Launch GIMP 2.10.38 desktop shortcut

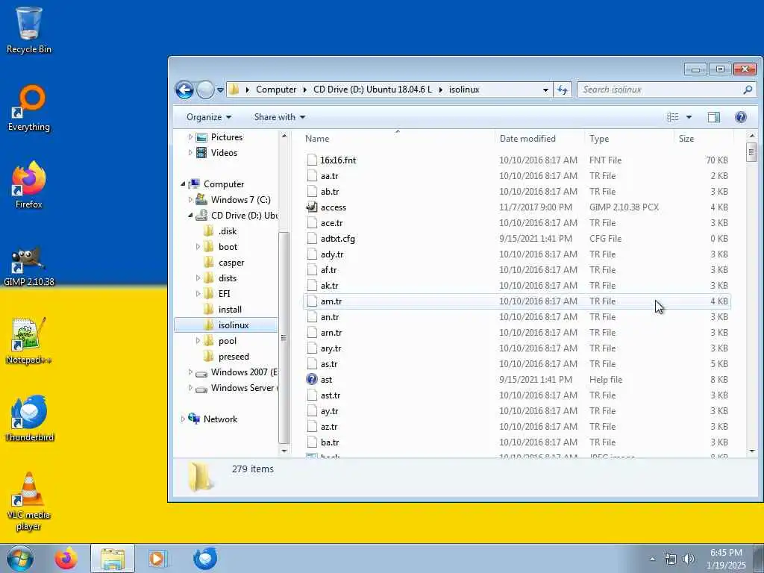[29, 263]
